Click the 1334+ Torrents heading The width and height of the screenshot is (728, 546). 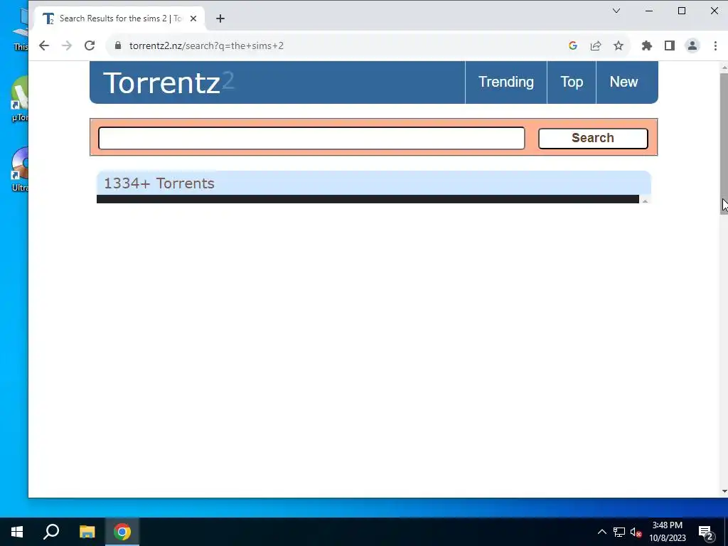[x=159, y=183]
